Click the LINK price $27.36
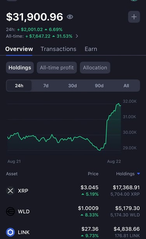The height and width of the screenshot is (239, 146). [x=90, y=229]
